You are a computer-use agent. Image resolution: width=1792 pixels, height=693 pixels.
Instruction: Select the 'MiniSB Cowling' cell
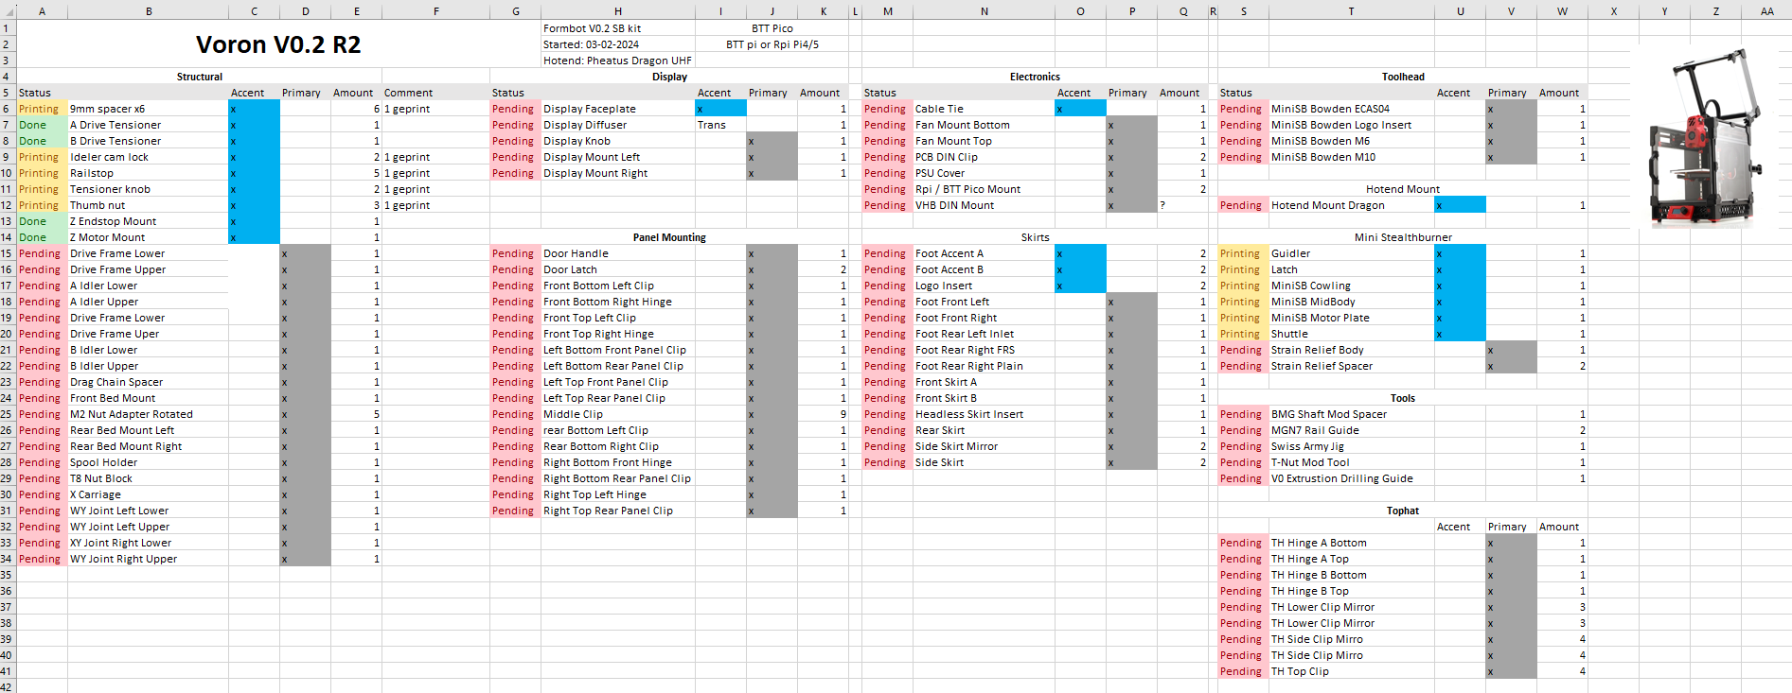pos(1351,286)
